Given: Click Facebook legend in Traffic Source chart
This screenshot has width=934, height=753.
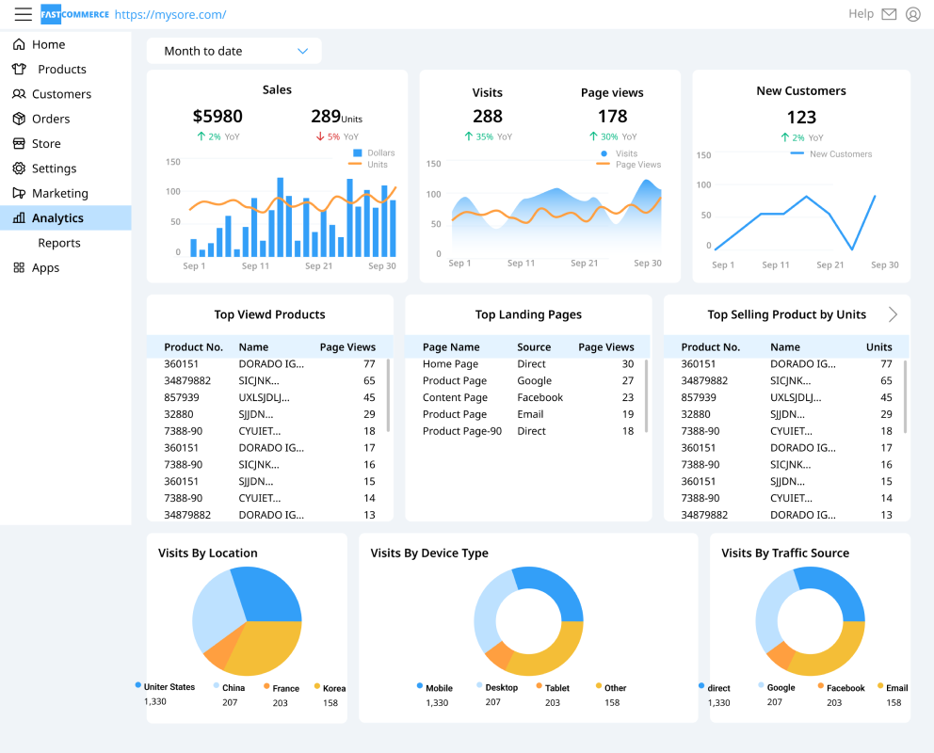Looking at the screenshot, I should click(x=842, y=687).
